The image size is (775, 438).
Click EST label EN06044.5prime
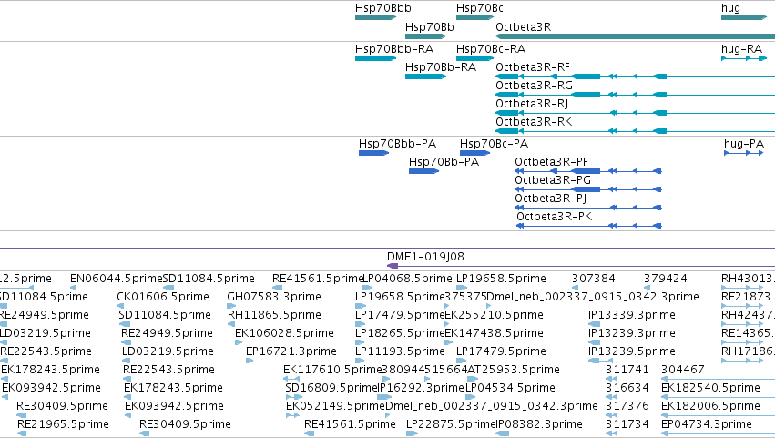click(117, 279)
